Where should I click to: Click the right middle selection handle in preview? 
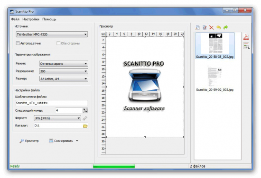click(184, 87)
